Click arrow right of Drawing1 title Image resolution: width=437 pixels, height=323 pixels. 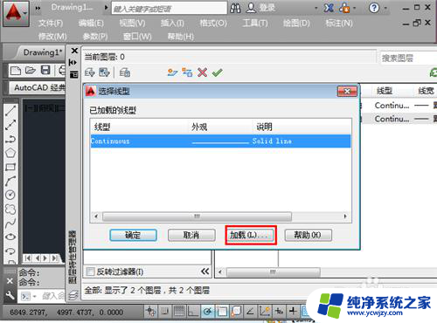[x=106, y=7]
